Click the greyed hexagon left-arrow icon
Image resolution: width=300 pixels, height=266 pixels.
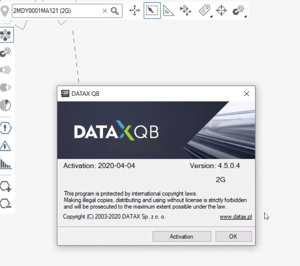pyautogui.click(x=6, y=70)
